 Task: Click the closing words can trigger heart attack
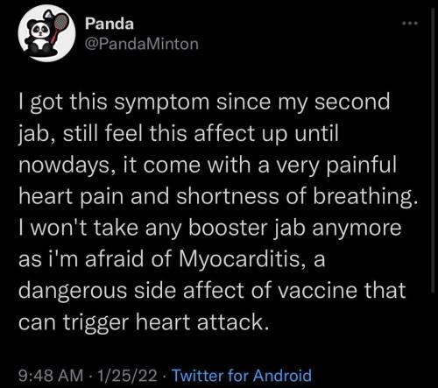point(144,322)
